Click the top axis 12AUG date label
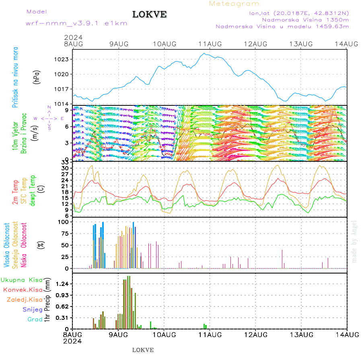Screen dimensions: 362x362 click(x=255, y=44)
